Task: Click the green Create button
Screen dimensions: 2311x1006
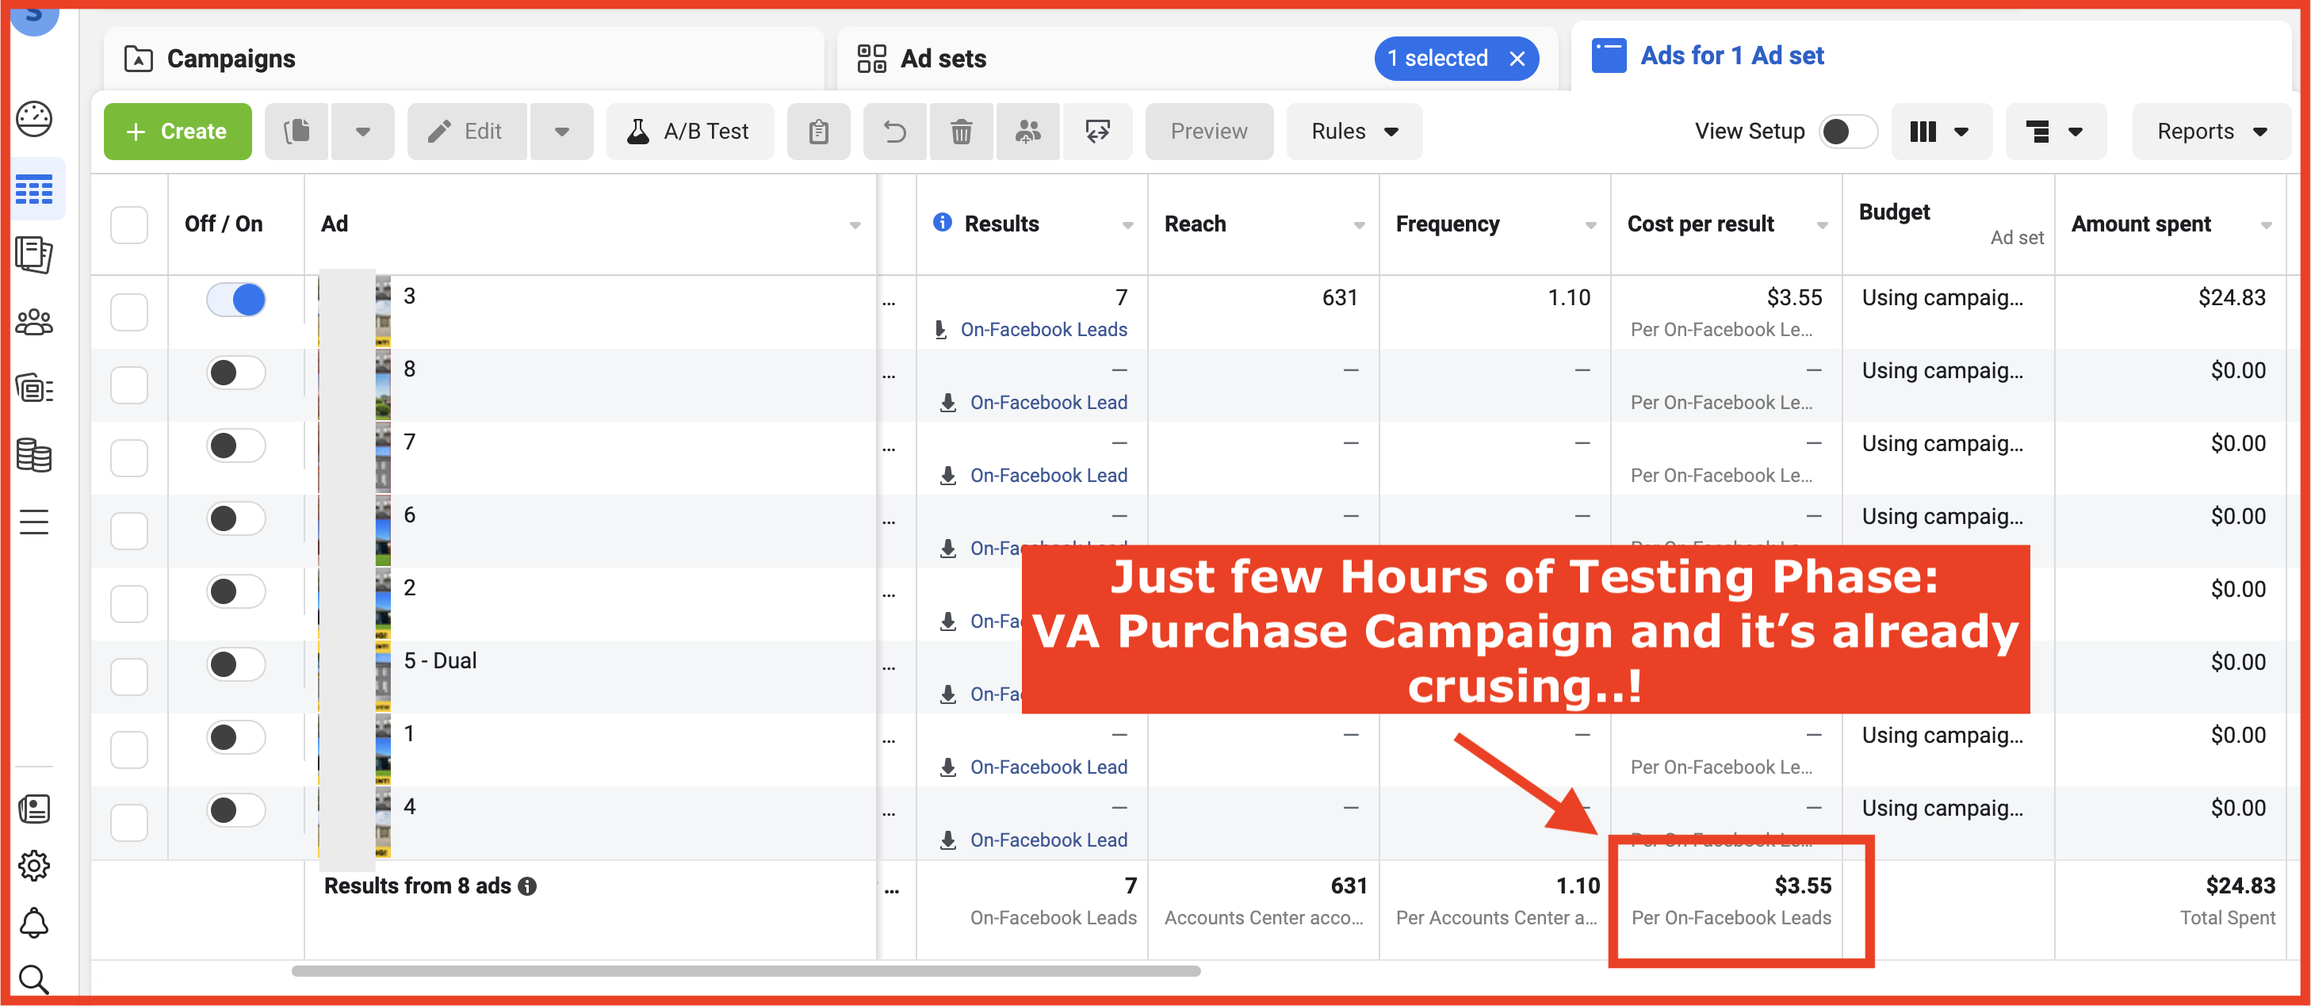Action: click(x=178, y=132)
